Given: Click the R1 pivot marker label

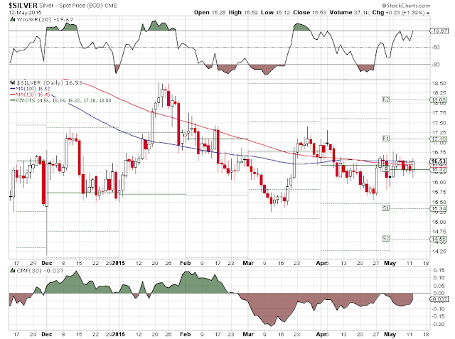Looking at the screenshot, I should (x=385, y=139).
